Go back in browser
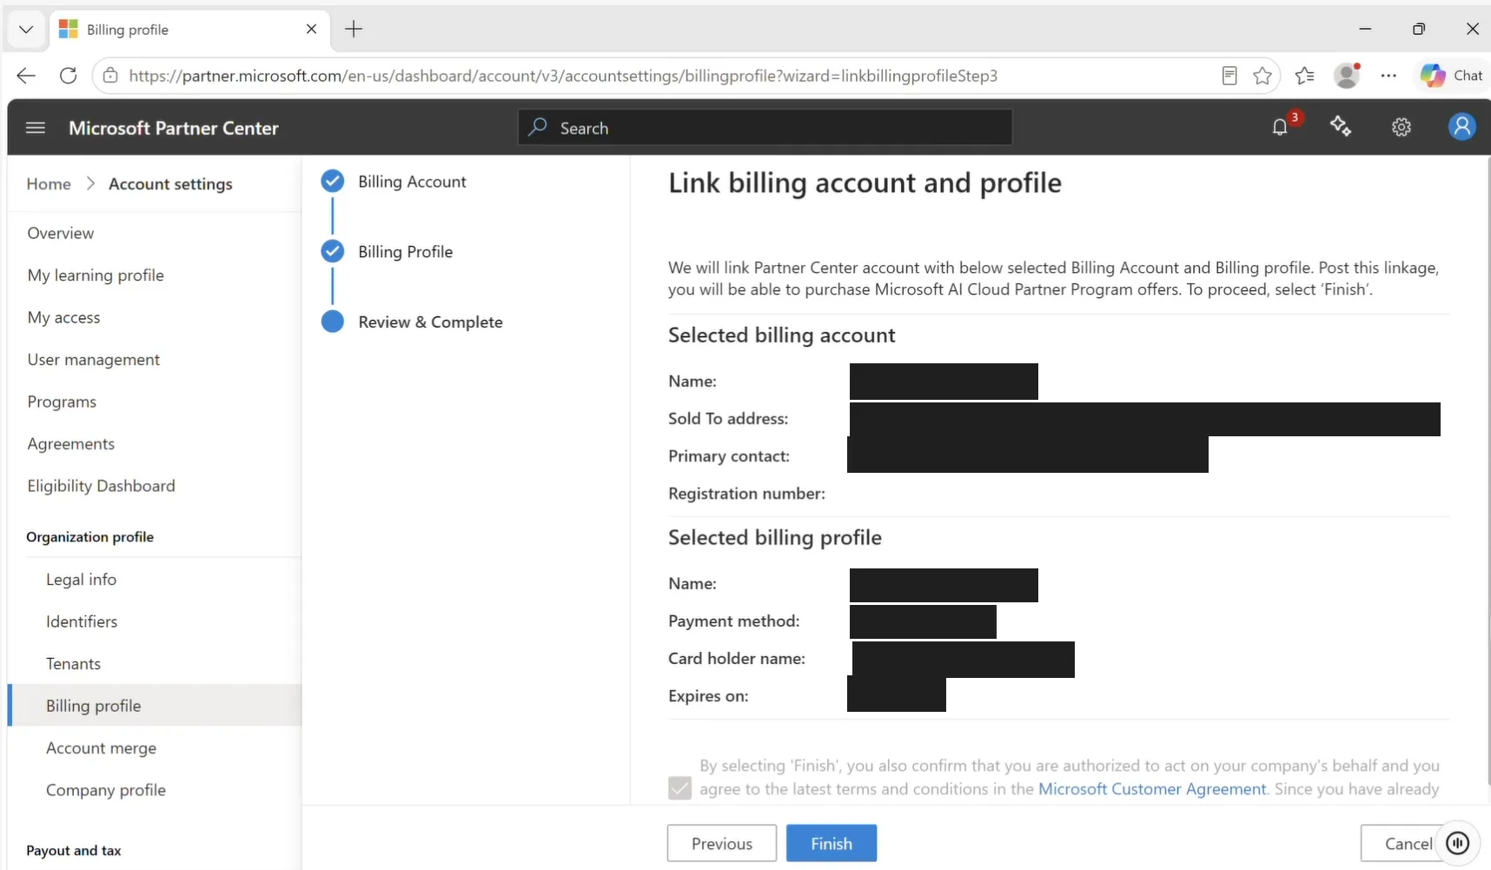Screen dimensions: 1491x870 (26, 76)
